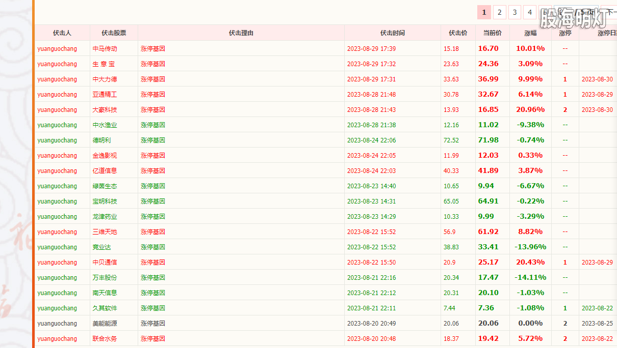Click the 当前价 column header
Viewport: 617px width, 348px height.
[492, 33]
